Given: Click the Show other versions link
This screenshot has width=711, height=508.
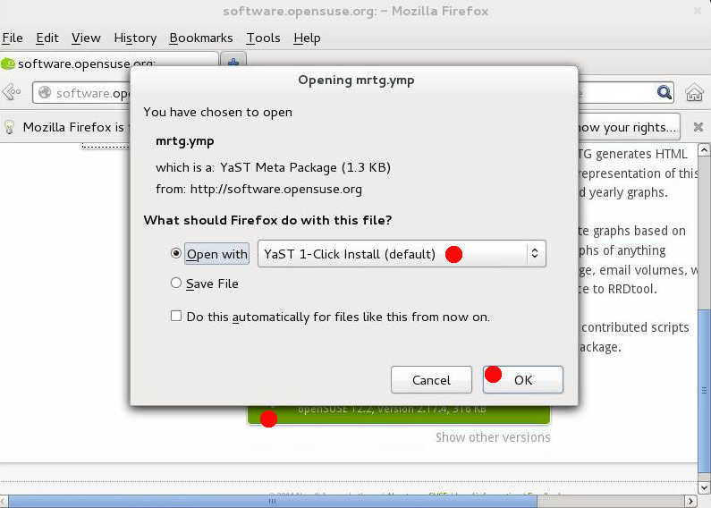Looking at the screenshot, I should 493,437.
